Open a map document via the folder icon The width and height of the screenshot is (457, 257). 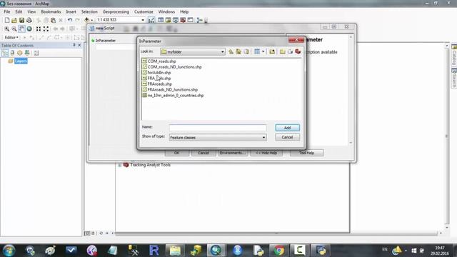tap(14, 20)
